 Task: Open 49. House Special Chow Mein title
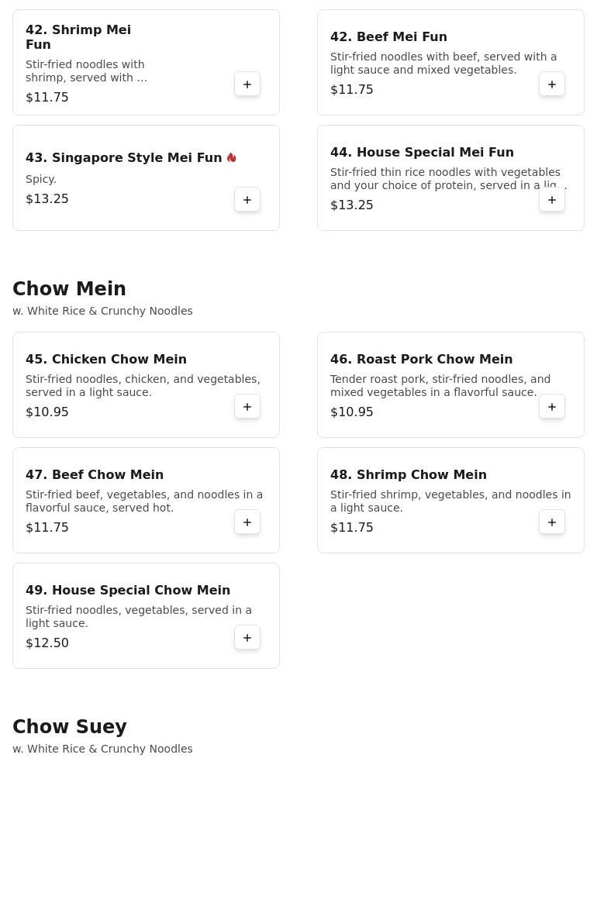click(128, 591)
